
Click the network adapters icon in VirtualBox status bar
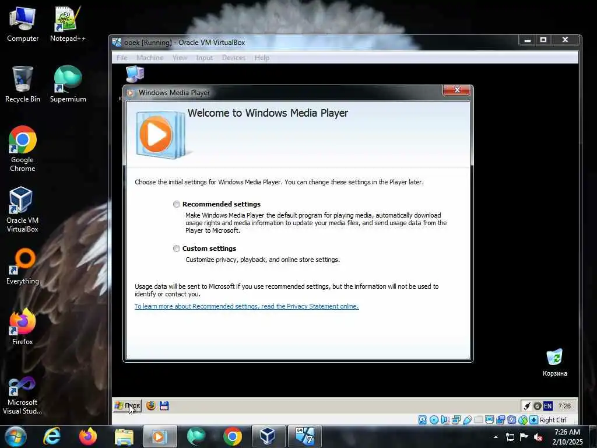[456, 420]
